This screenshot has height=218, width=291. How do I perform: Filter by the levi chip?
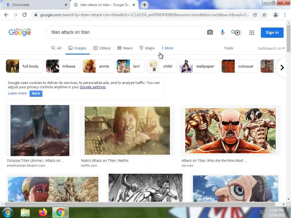130,66
